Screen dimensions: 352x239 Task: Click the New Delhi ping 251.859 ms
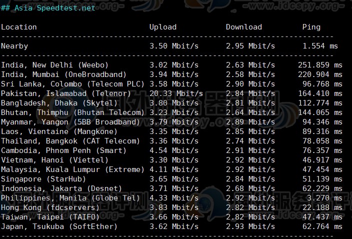pos(320,65)
